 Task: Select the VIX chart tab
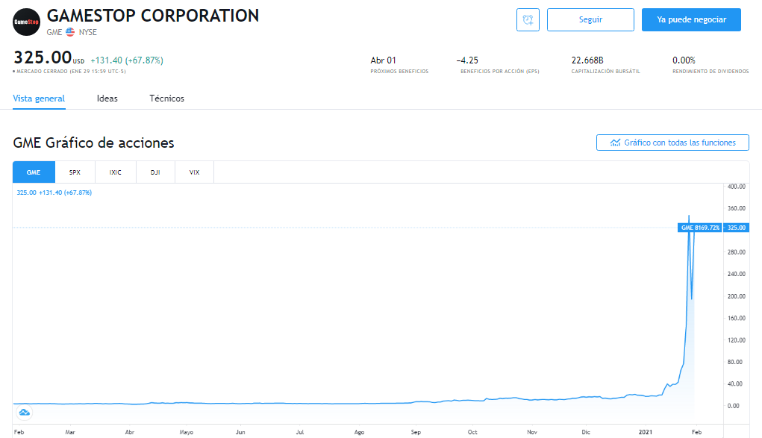[194, 172]
